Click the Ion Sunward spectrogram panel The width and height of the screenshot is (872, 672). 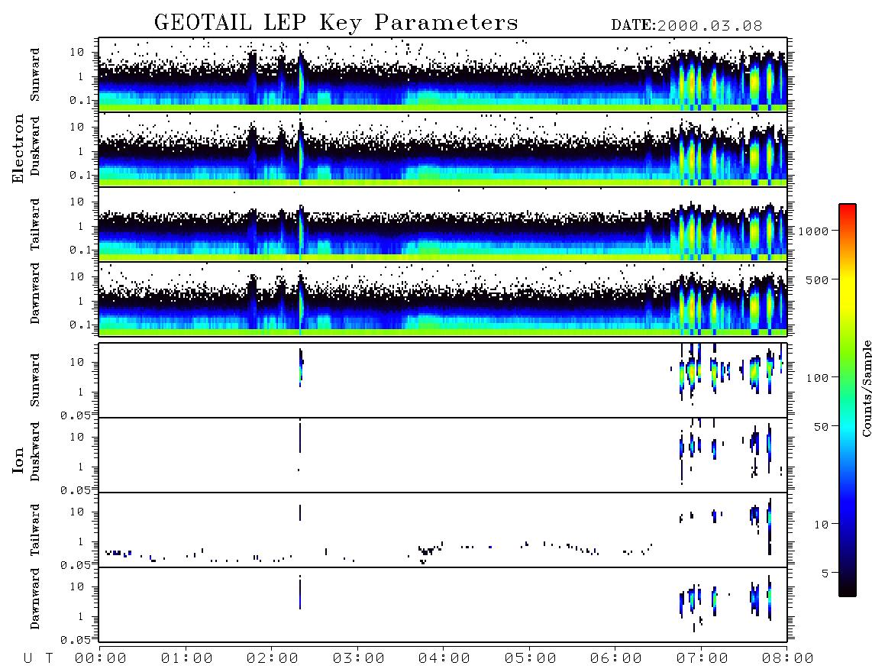coord(443,380)
